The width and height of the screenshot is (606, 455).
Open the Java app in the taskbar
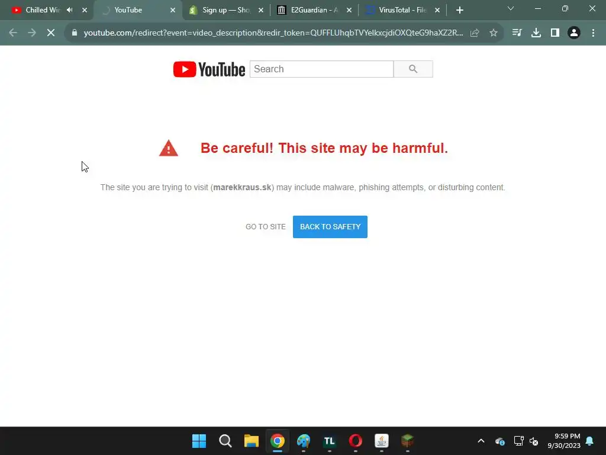pos(382,441)
